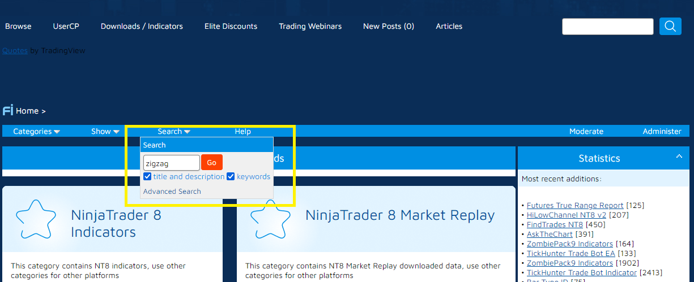The height and width of the screenshot is (282, 694).
Task: Go to Browse in top navigation
Action: [18, 26]
